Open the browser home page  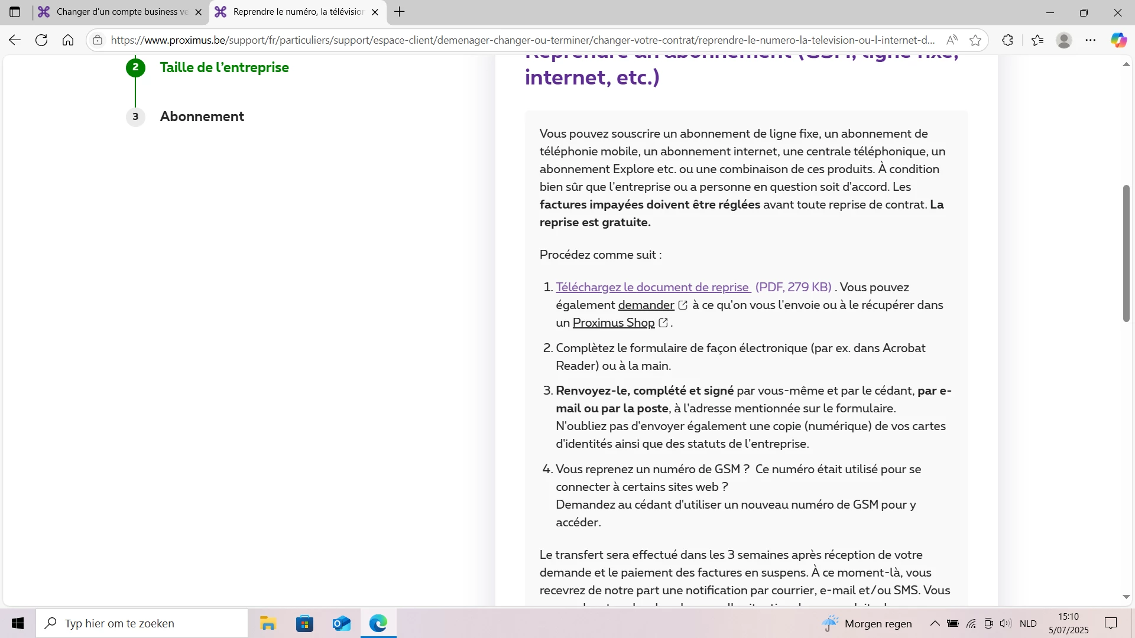click(x=68, y=40)
